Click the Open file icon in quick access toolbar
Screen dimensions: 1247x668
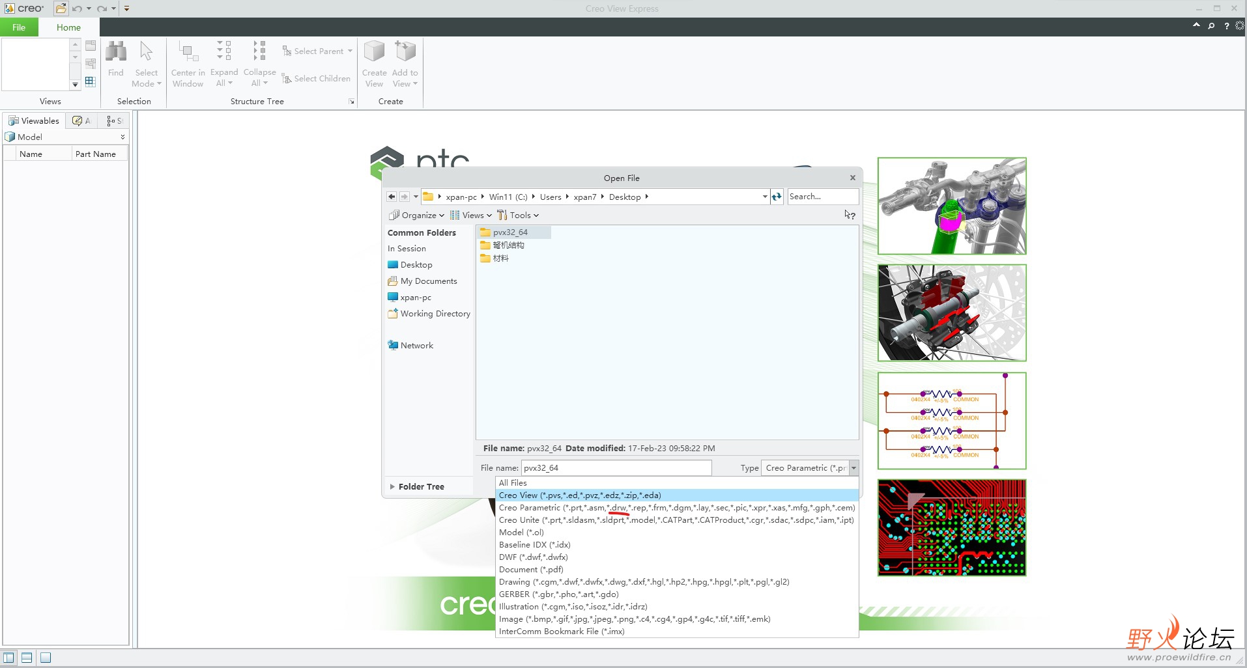click(x=61, y=8)
